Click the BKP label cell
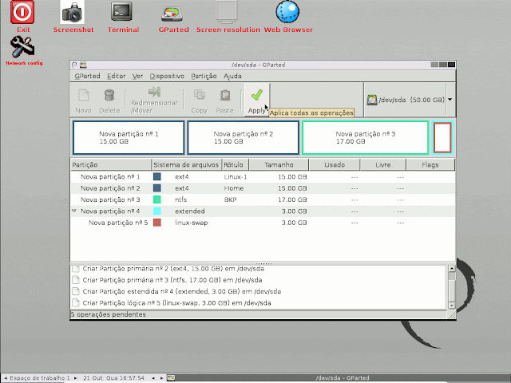This screenshot has height=383, width=511. (230, 199)
